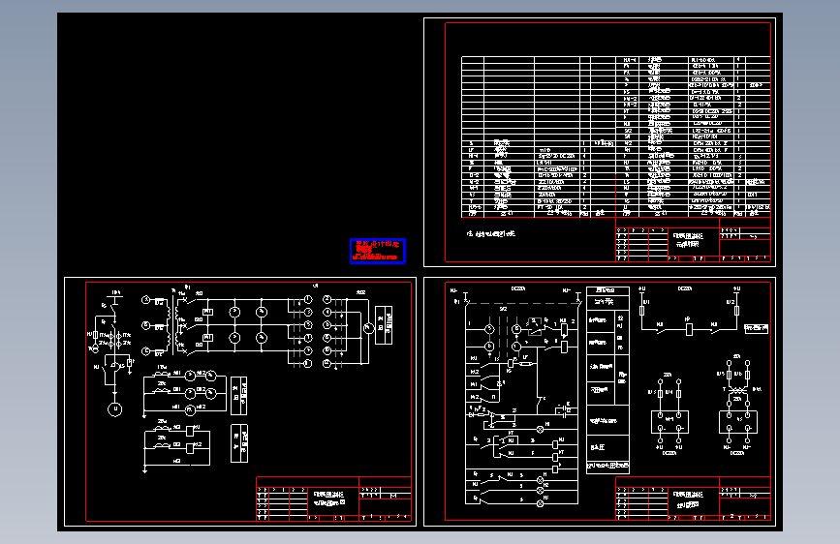Click the DC220V label above the control circuit

pos(518,289)
